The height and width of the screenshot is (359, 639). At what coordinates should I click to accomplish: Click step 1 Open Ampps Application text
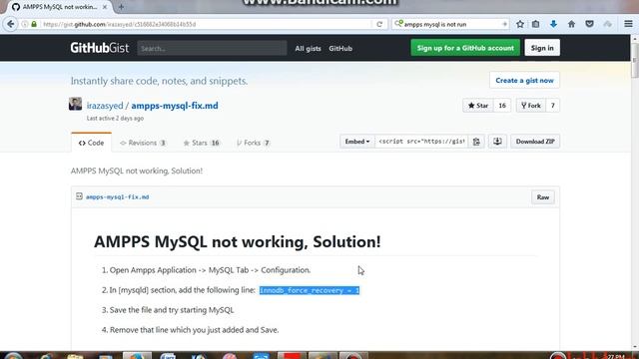coord(210,270)
